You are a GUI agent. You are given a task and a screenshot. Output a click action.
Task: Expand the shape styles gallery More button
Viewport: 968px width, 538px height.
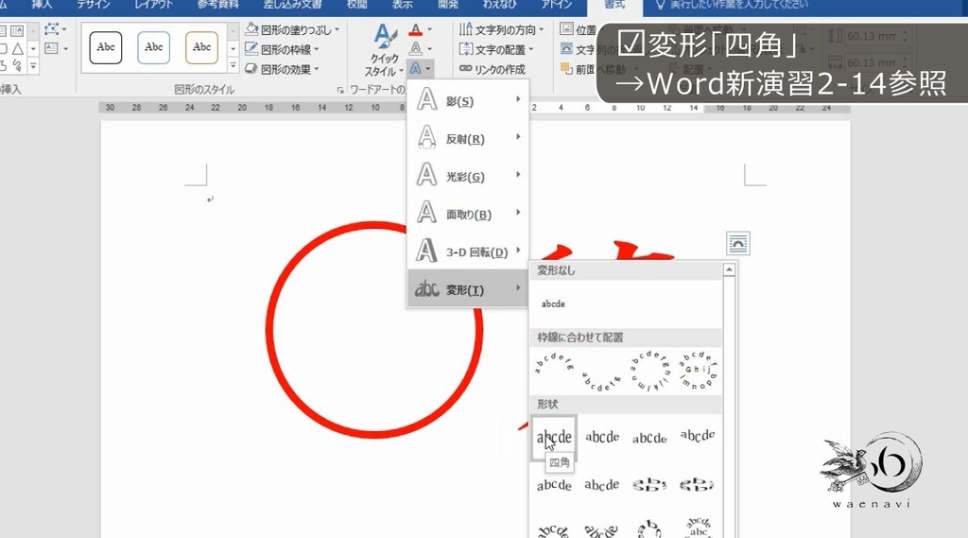coord(233,65)
